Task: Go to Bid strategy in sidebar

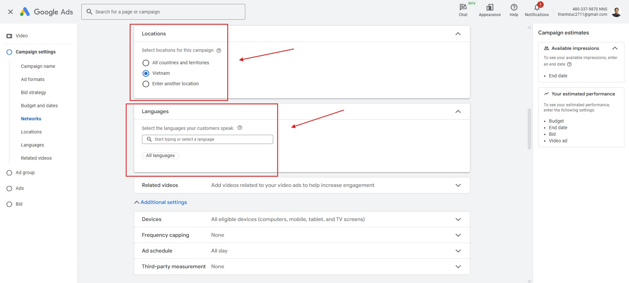Action: 33,92
